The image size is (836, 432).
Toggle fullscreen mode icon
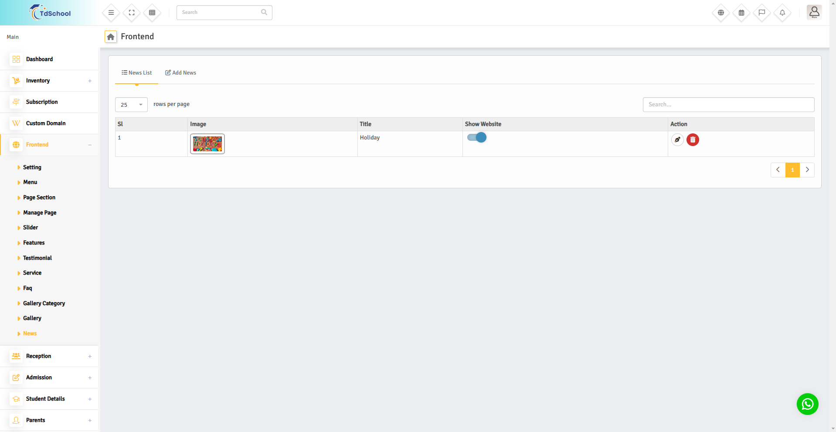132,13
